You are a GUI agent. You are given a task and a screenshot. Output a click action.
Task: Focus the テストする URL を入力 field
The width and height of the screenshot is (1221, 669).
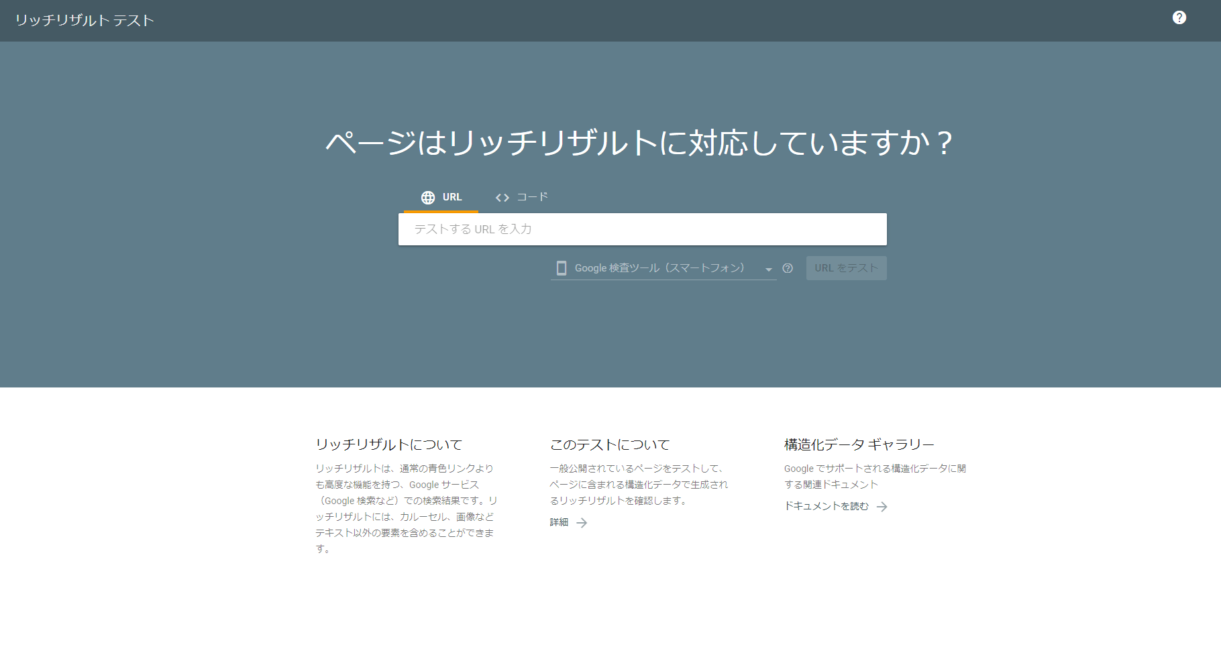pyautogui.click(x=643, y=229)
